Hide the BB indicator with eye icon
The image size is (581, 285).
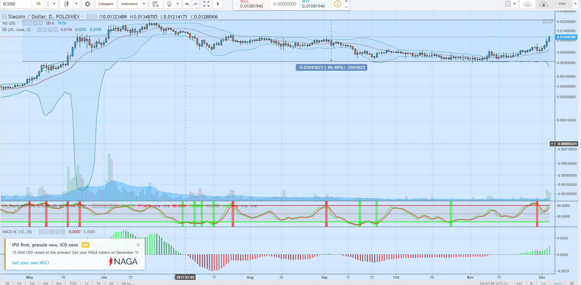coord(40,30)
